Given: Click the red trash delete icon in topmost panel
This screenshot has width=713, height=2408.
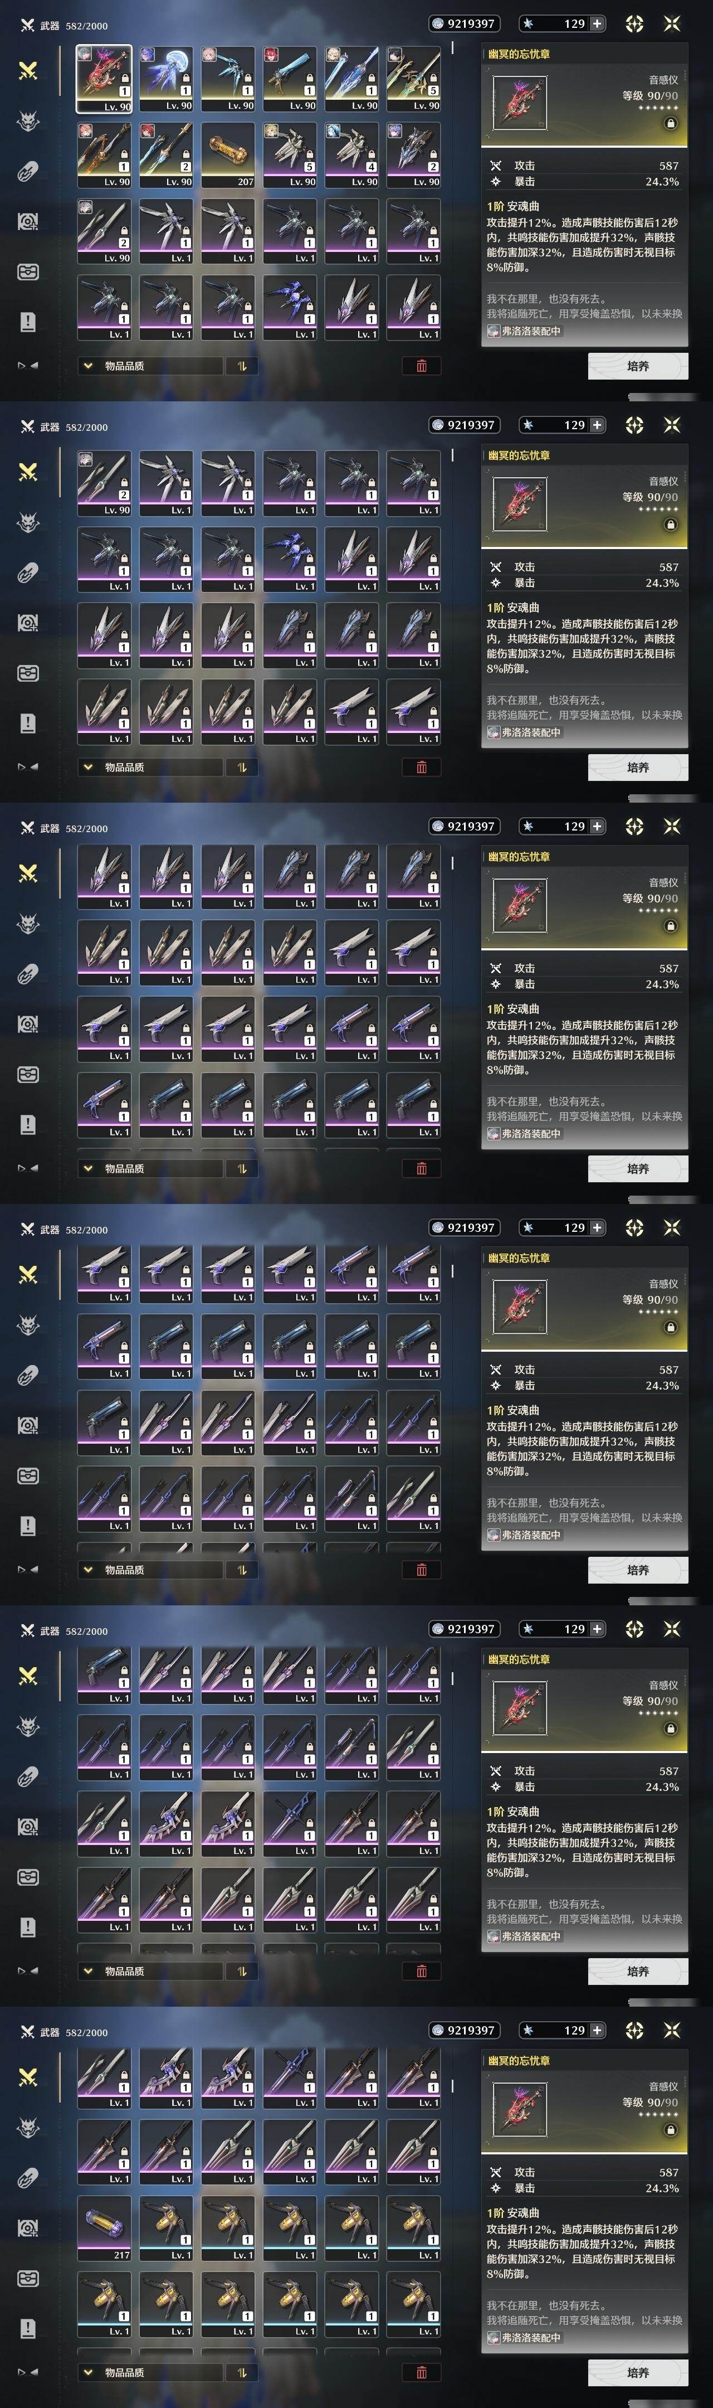Looking at the screenshot, I should pos(422,366).
